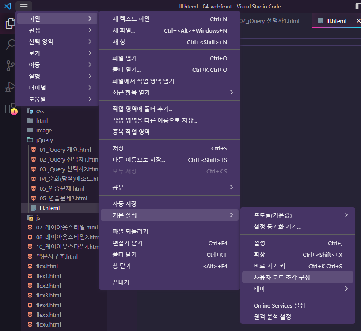Choose 중복 작업 영역

(x=170, y=132)
